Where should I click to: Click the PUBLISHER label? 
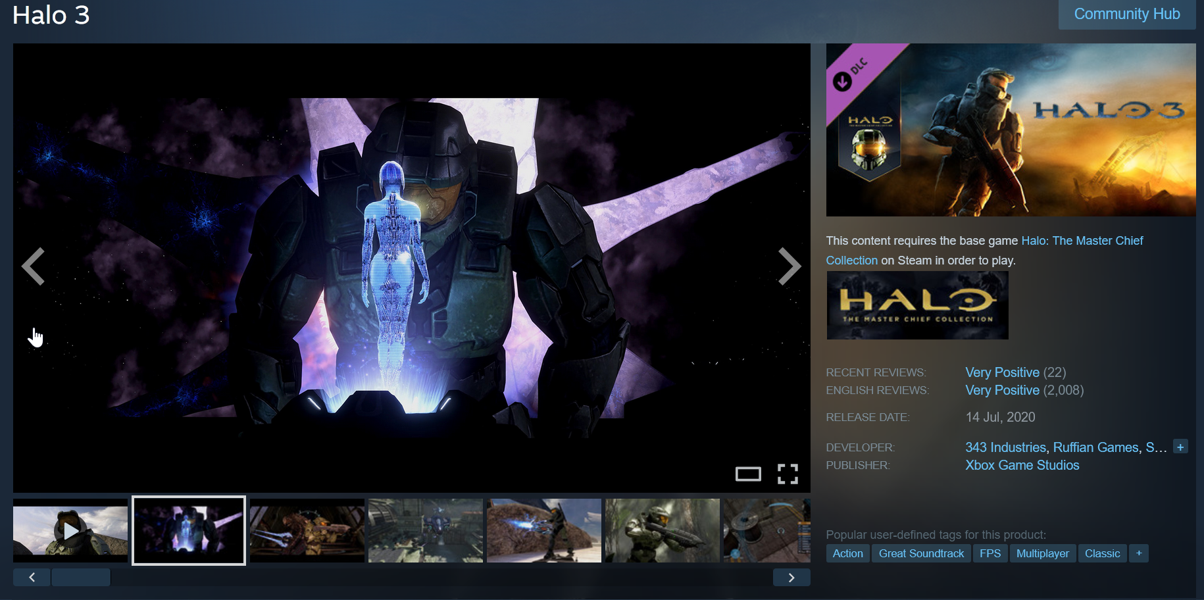tap(858, 465)
